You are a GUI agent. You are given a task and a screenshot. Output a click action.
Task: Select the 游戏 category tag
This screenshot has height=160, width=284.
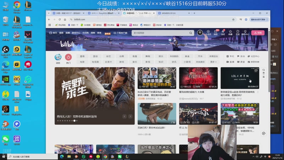121,62
